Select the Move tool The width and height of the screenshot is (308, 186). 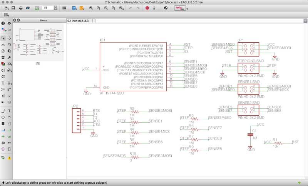(x=9, y=38)
